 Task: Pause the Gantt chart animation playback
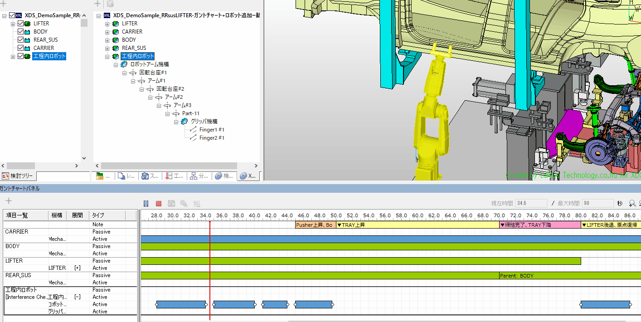pyautogui.click(x=146, y=204)
